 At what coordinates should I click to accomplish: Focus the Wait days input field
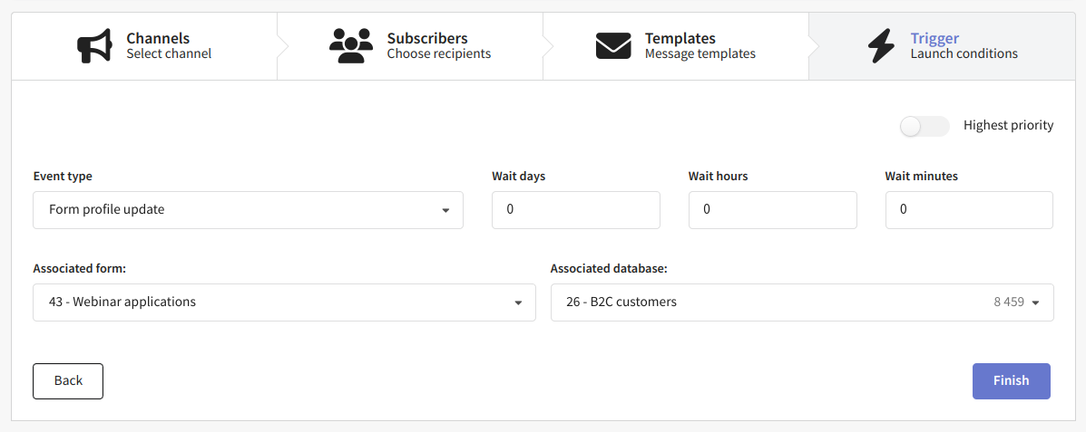(x=575, y=210)
